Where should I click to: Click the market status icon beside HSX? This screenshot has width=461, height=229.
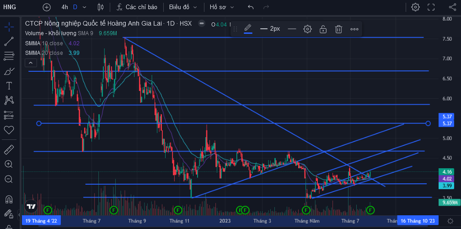[x=201, y=23]
